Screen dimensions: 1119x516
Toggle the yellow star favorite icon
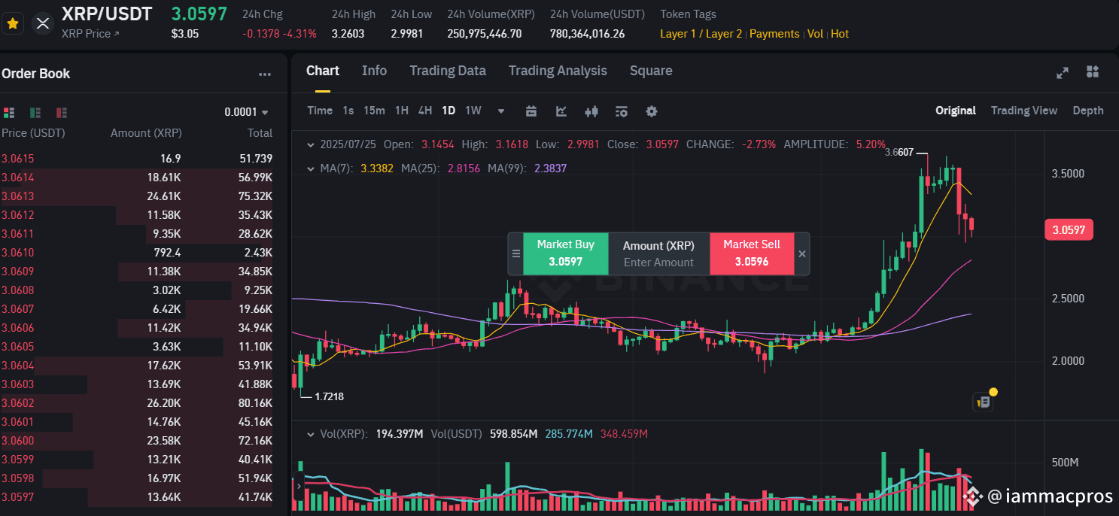point(12,23)
